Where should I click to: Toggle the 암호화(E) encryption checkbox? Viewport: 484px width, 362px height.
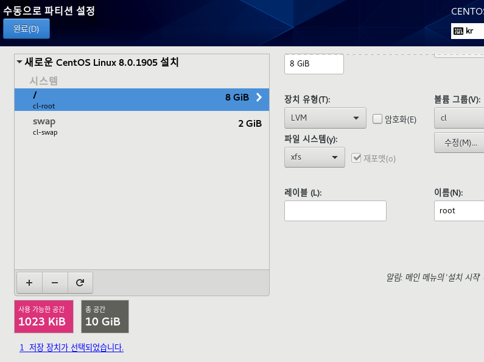pyautogui.click(x=377, y=119)
